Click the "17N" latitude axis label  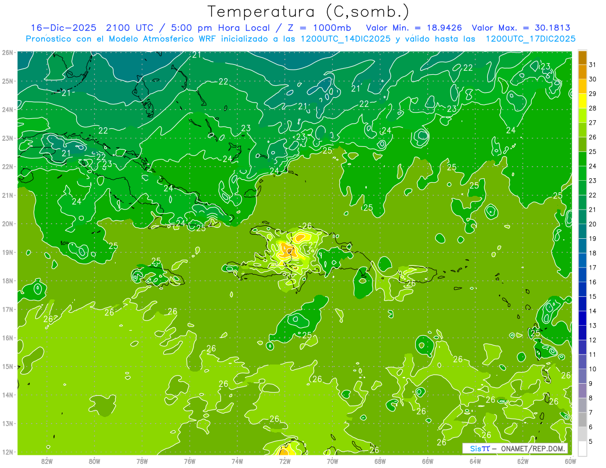tap(8, 309)
